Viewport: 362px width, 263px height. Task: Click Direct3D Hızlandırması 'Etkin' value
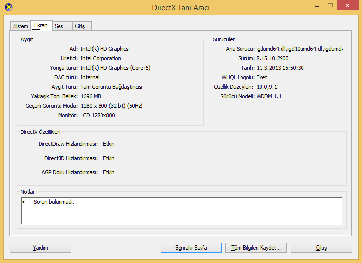pyautogui.click(x=109, y=158)
